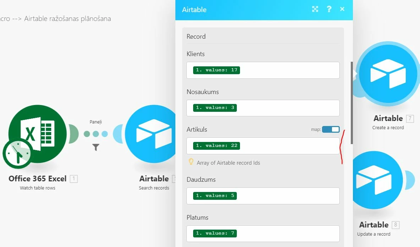Select the '1. values: 3' pill
This screenshot has width=420, height=247.
215,108
